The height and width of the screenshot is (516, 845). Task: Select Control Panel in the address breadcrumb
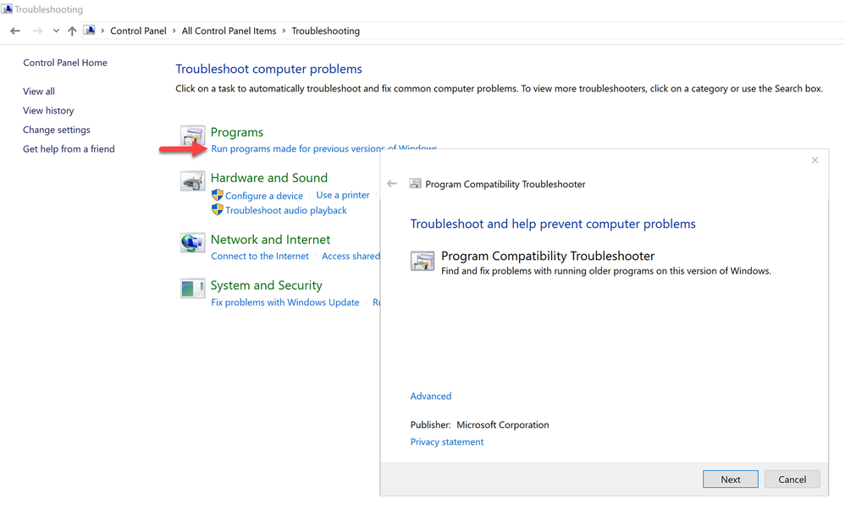click(x=138, y=31)
